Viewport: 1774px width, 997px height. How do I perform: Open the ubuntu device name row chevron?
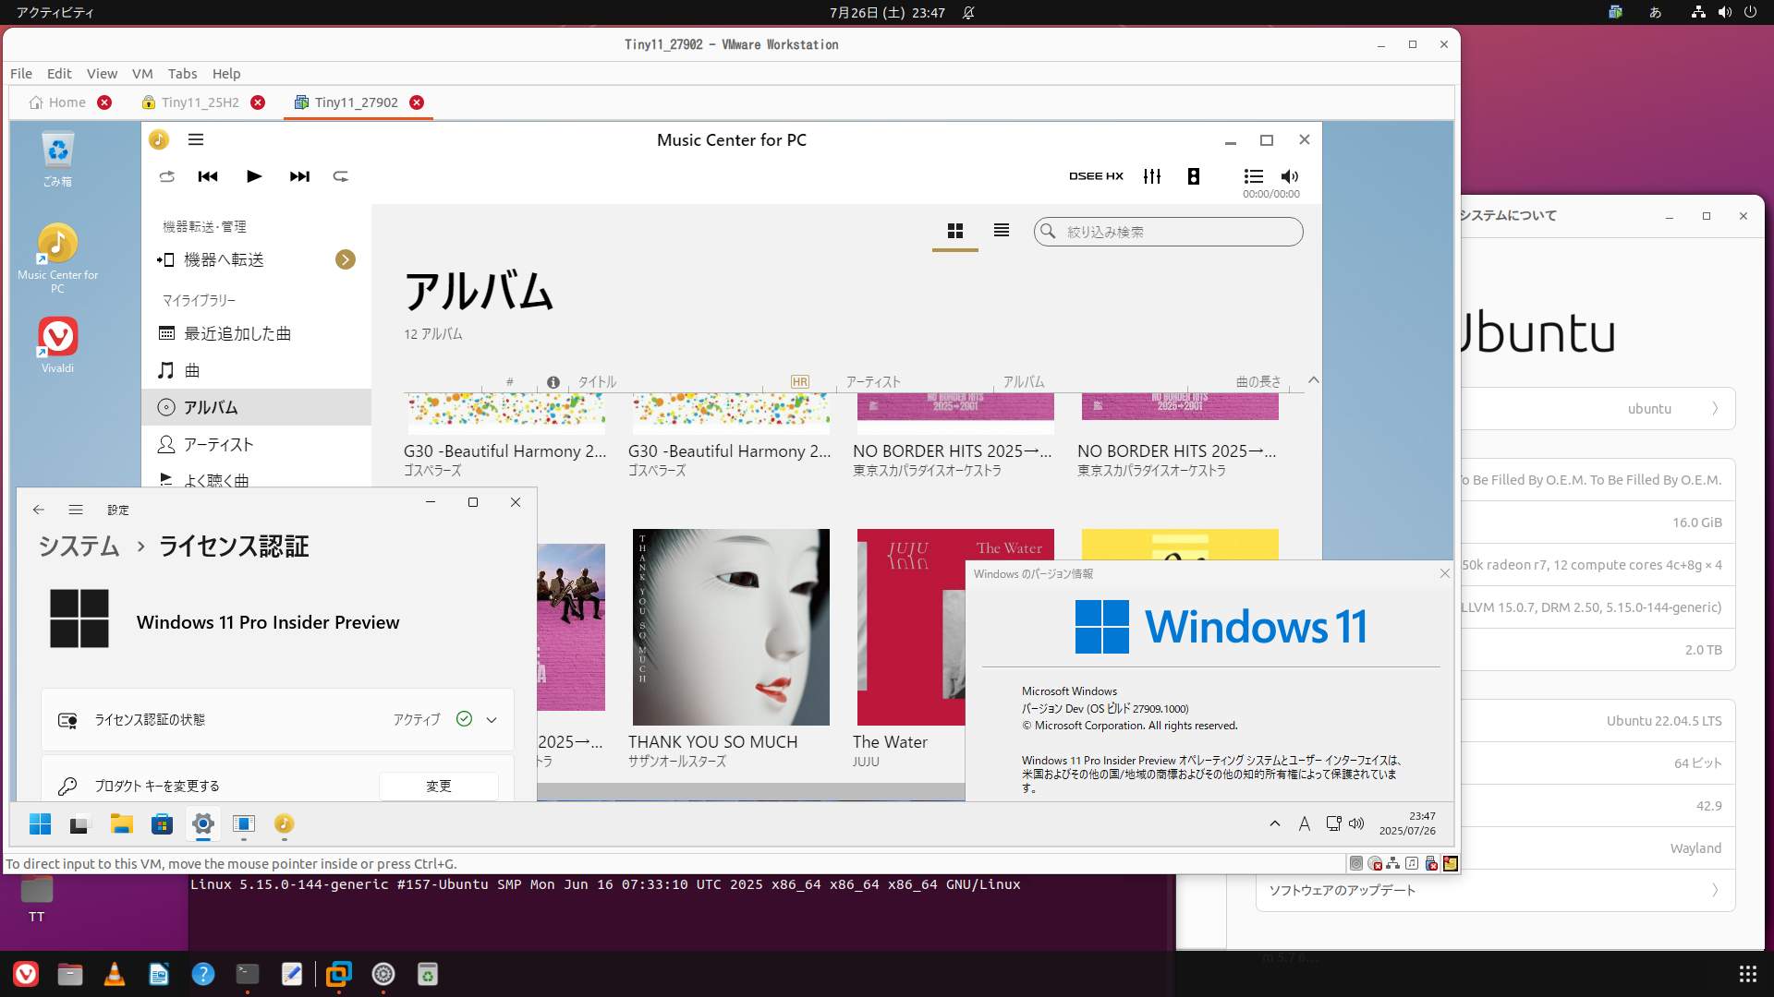(x=1715, y=409)
